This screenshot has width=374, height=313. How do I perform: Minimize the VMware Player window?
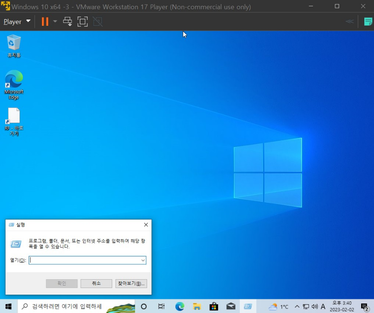311,6
